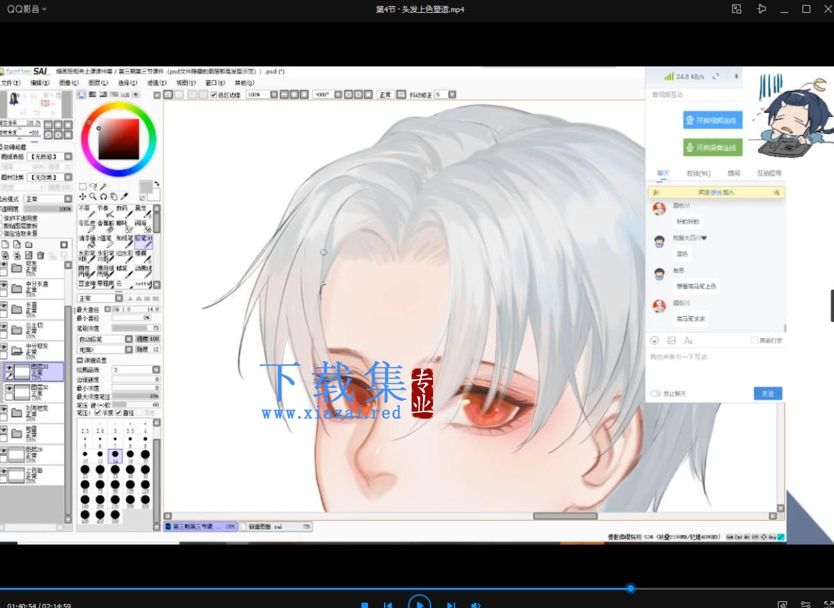
Task: Click the chat message input field
Action: [715, 366]
